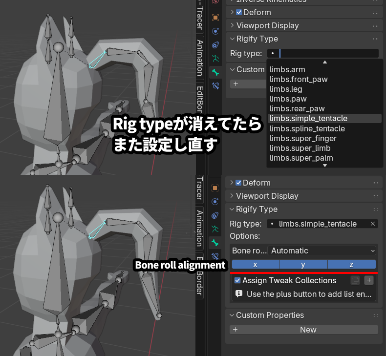Screen dimensions: 386x356
Task: Choose limbs.arm from the rig type list
Action: coord(324,70)
